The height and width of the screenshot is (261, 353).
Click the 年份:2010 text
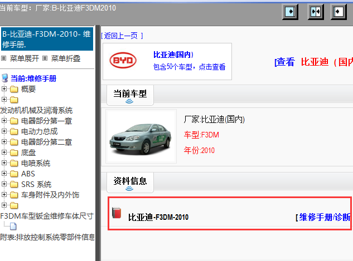(199, 150)
